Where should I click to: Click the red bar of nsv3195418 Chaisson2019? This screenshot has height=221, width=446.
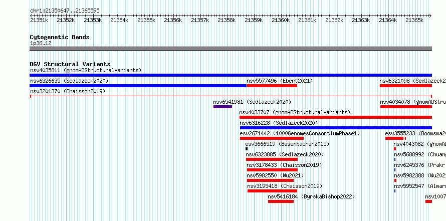coord(272,191)
